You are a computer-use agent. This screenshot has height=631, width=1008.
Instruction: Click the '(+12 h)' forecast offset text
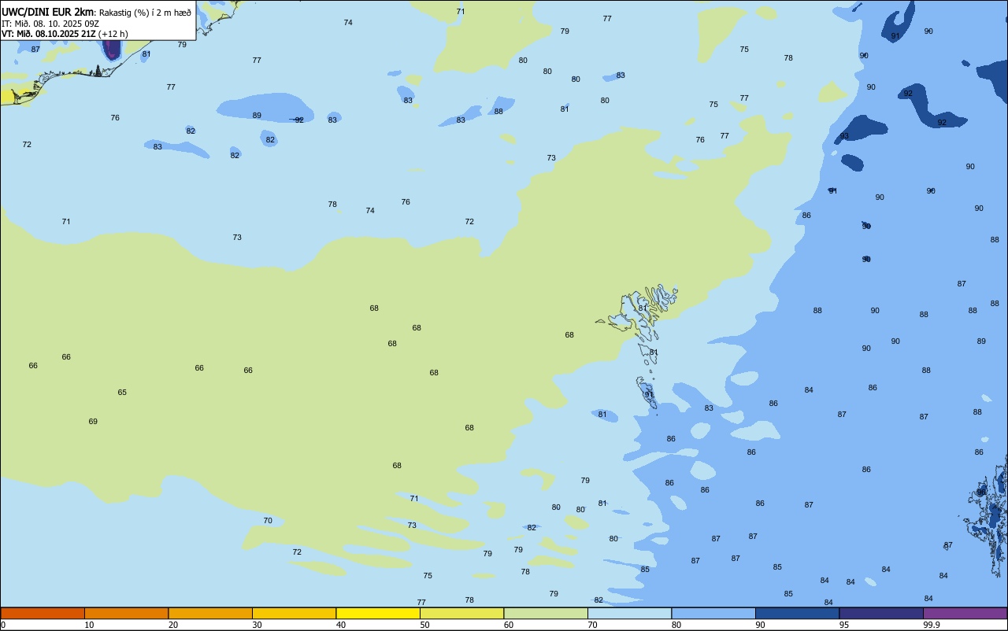tap(113, 34)
